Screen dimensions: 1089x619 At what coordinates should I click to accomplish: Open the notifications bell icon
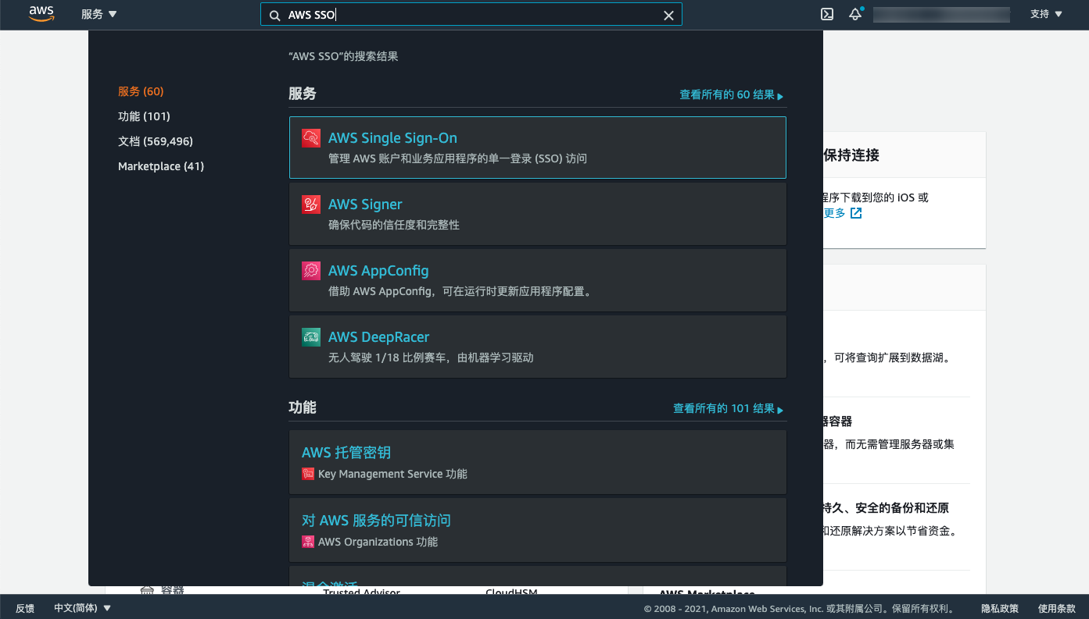tap(855, 14)
